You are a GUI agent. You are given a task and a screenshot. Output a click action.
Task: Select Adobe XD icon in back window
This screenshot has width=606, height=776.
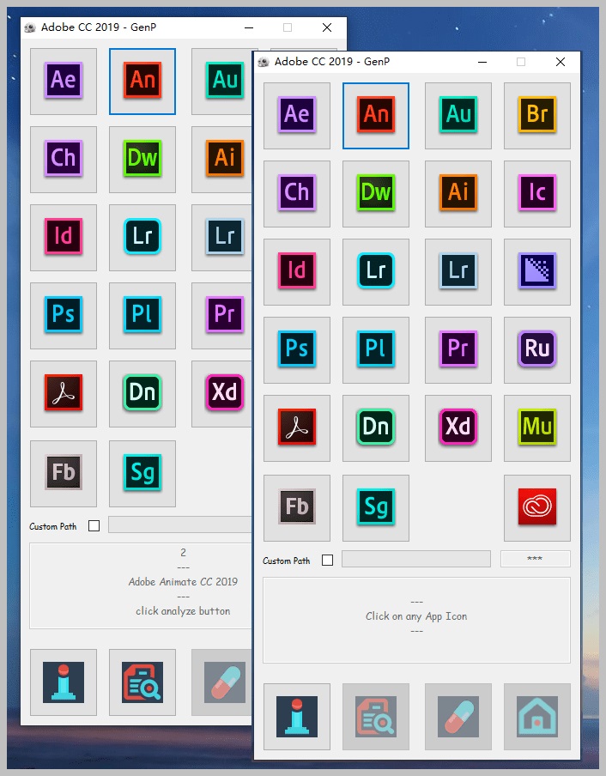(221, 394)
